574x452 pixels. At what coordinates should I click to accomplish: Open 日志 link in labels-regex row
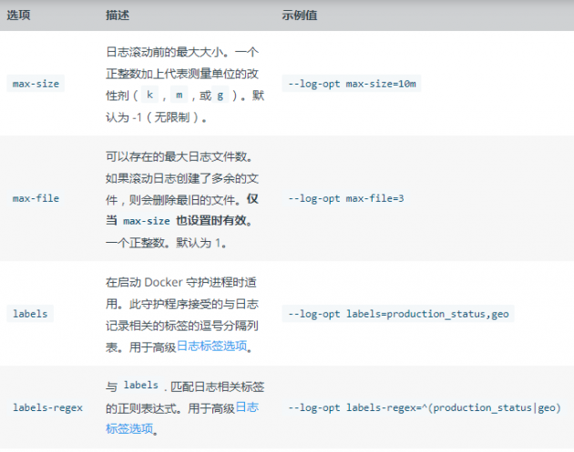[247, 407]
